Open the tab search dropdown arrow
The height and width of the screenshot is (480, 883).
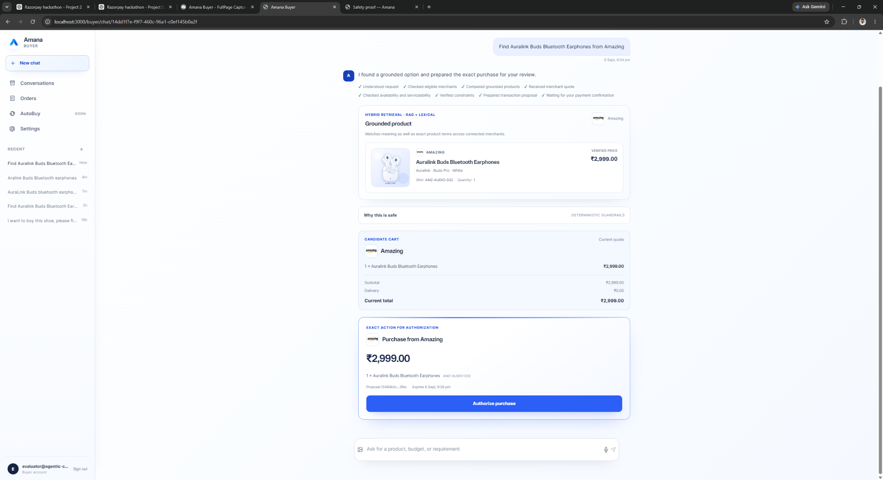tap(7, 7)
